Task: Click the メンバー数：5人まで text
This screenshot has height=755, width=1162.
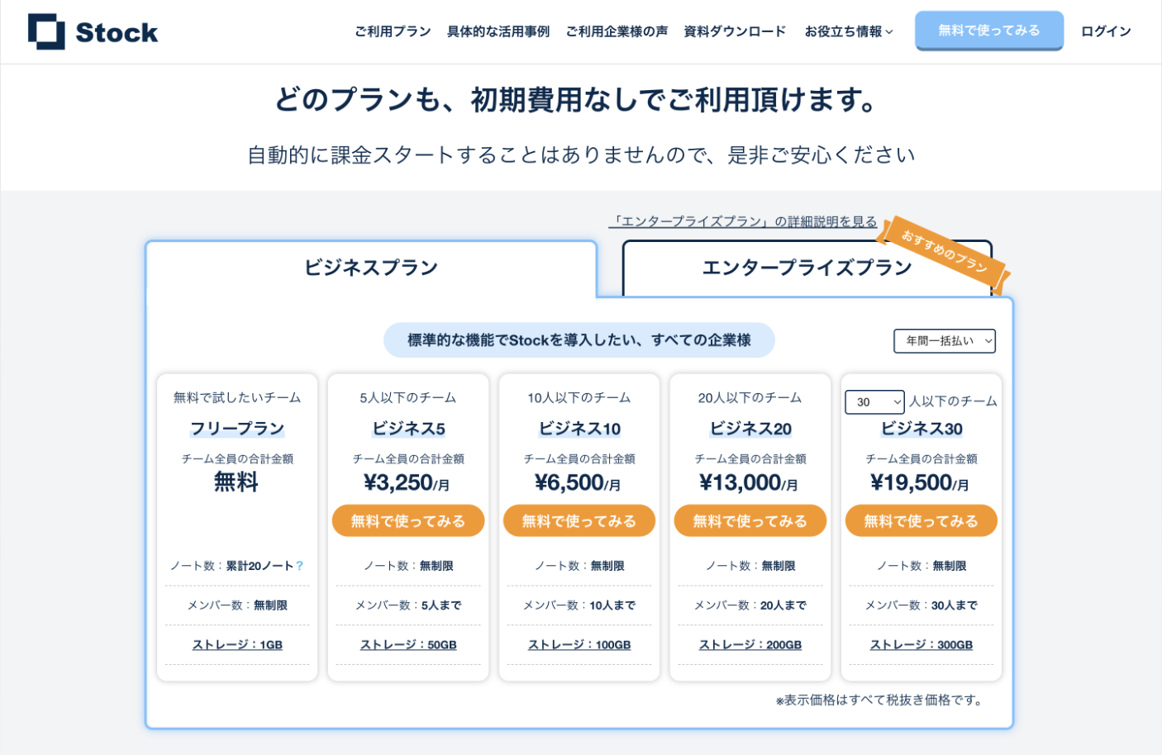Action: coord(408,605)
